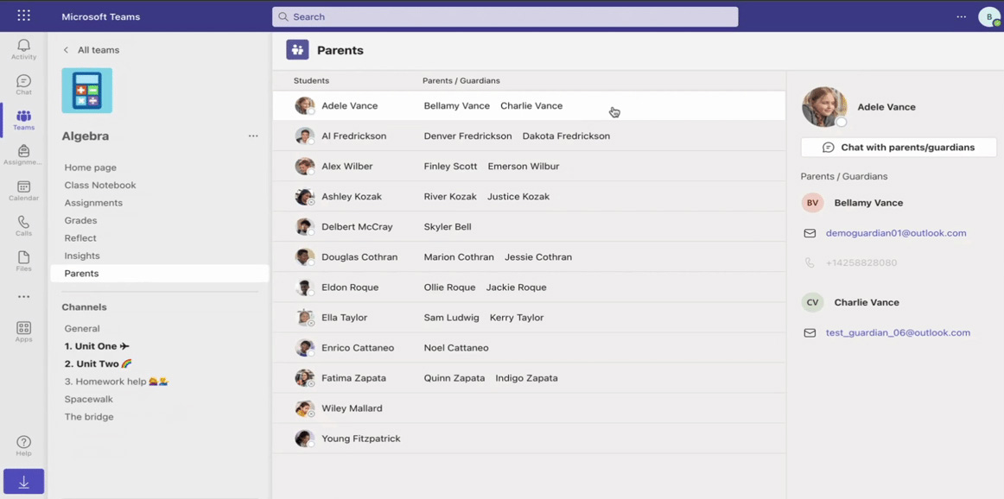Select the Adele Vance student row

click(x=529, y=105)
